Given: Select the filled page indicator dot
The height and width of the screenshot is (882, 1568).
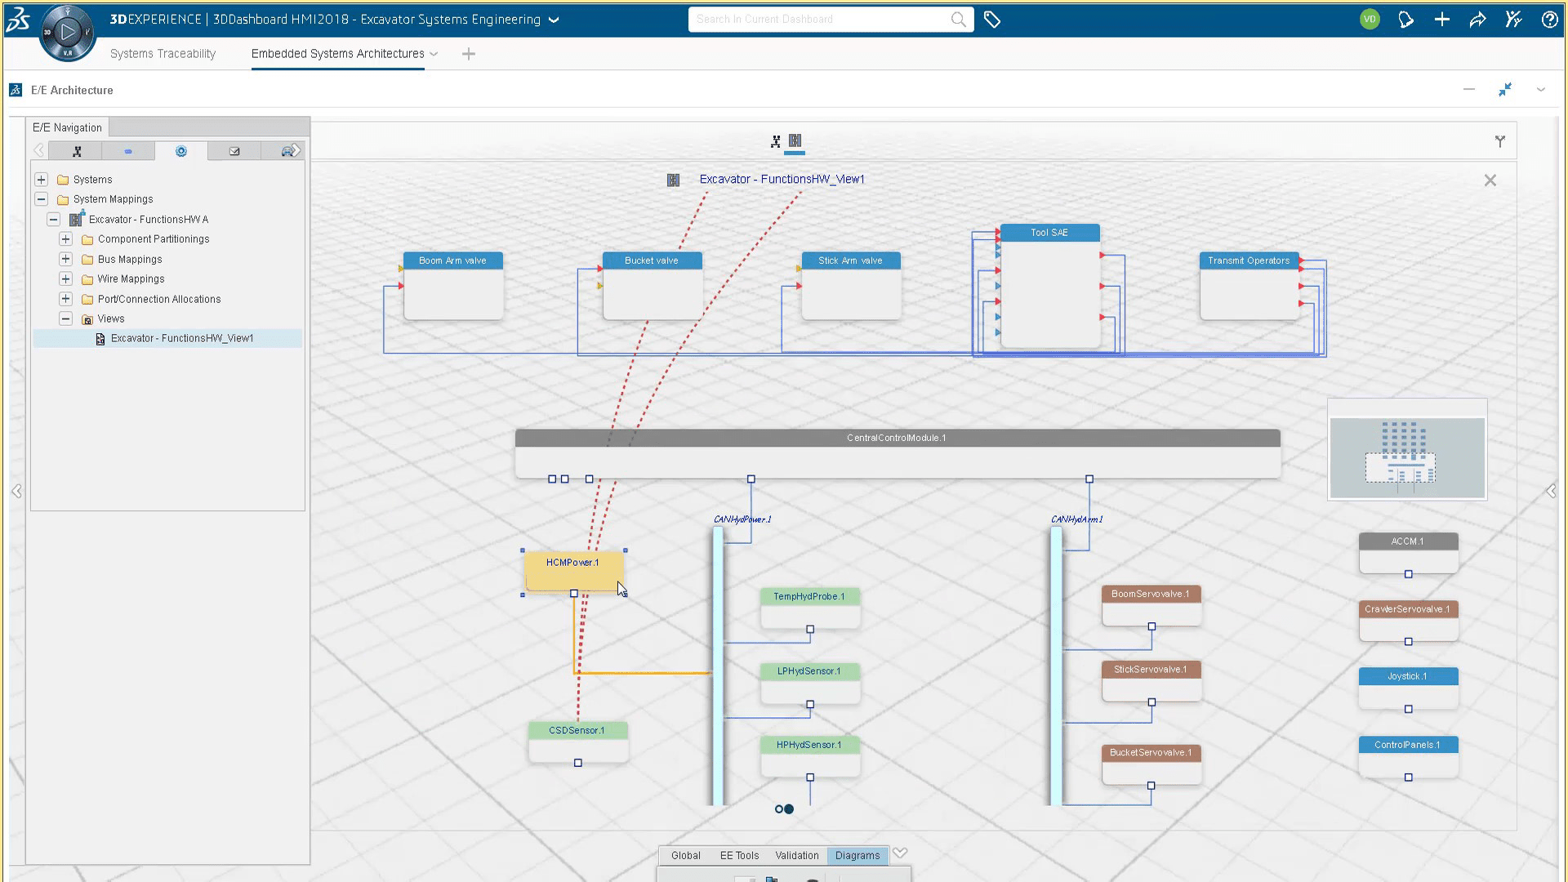Looking at the screenshot, I should click(x=789, y=809).
